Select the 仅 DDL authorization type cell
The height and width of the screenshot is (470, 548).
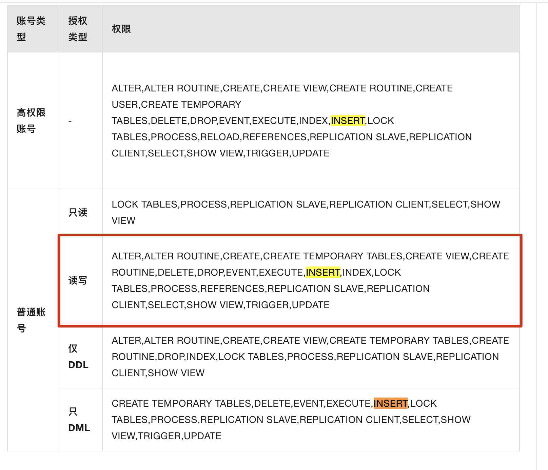[x=78, y=357]
